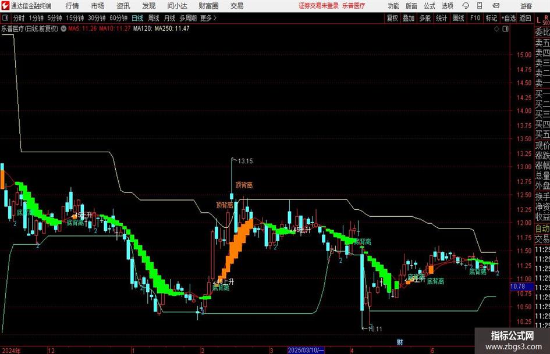The image size is (550, 354).
Task: Click the 统计 statistics toolbar button
Action: pyautogui.click(x=441, y=18)
